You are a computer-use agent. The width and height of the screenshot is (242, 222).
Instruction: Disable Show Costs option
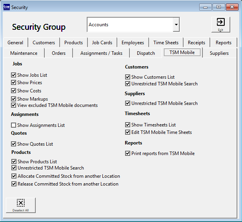(x=13, y=90)
